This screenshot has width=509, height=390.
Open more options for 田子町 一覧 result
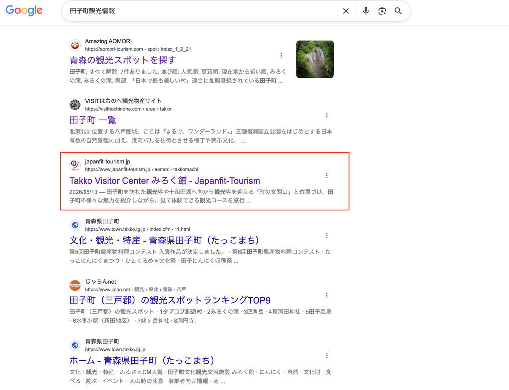coord(327,115)
